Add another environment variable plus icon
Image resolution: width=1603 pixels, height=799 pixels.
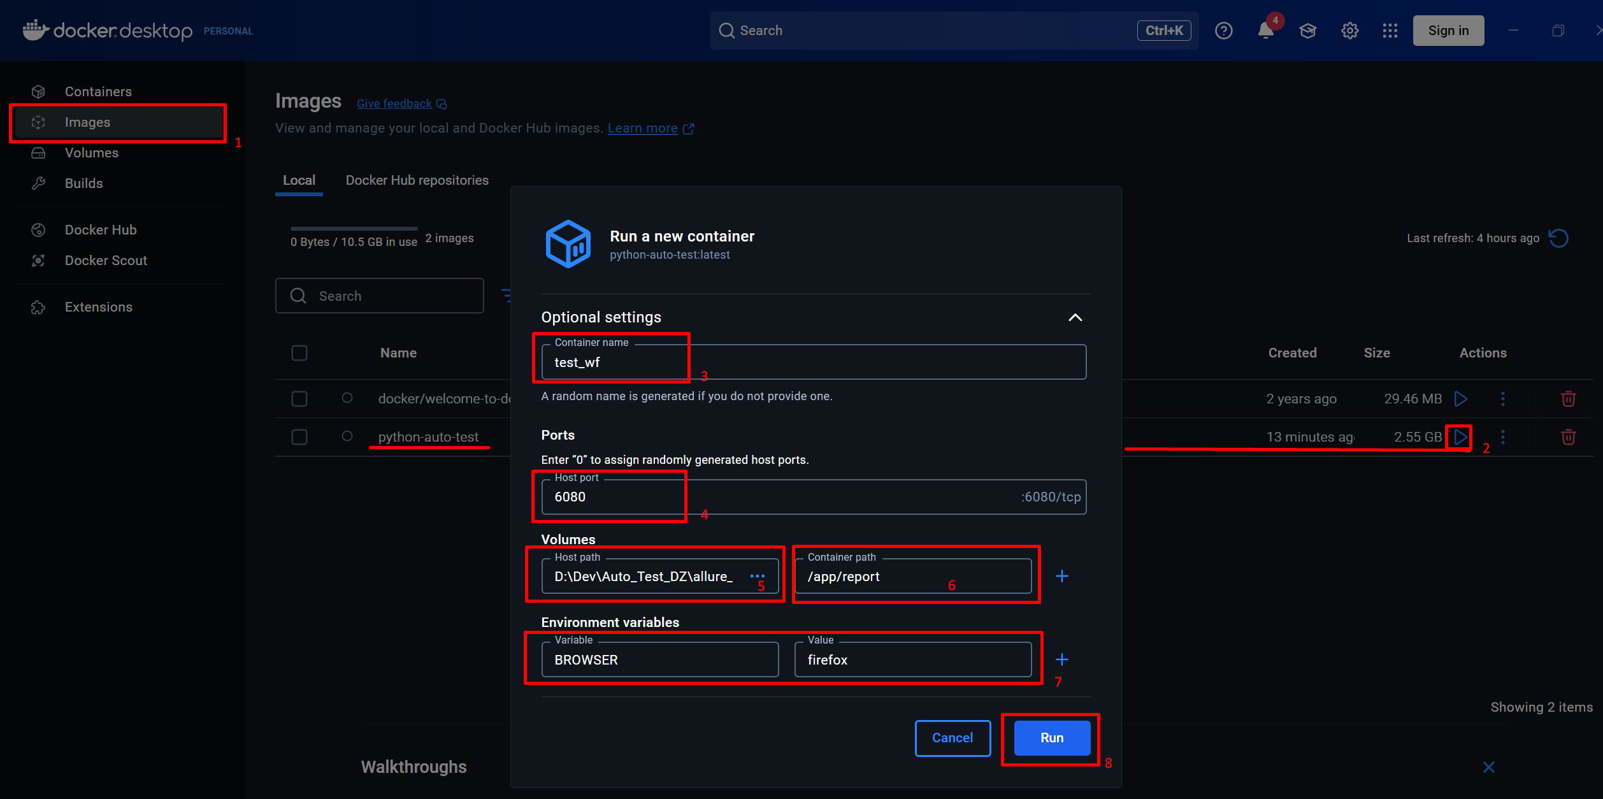pos(1062,659)
